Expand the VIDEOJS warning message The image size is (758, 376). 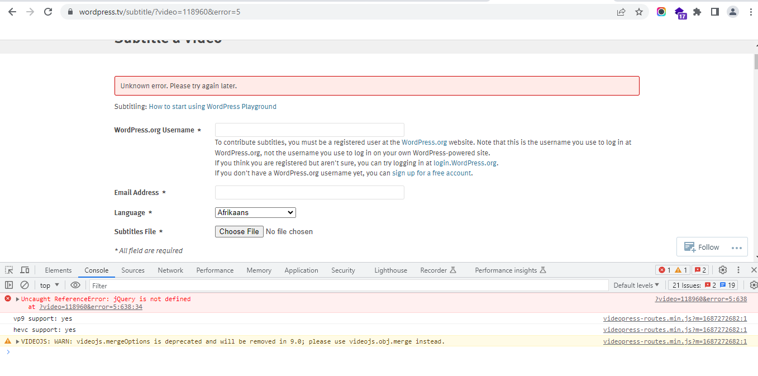(17, 341)
